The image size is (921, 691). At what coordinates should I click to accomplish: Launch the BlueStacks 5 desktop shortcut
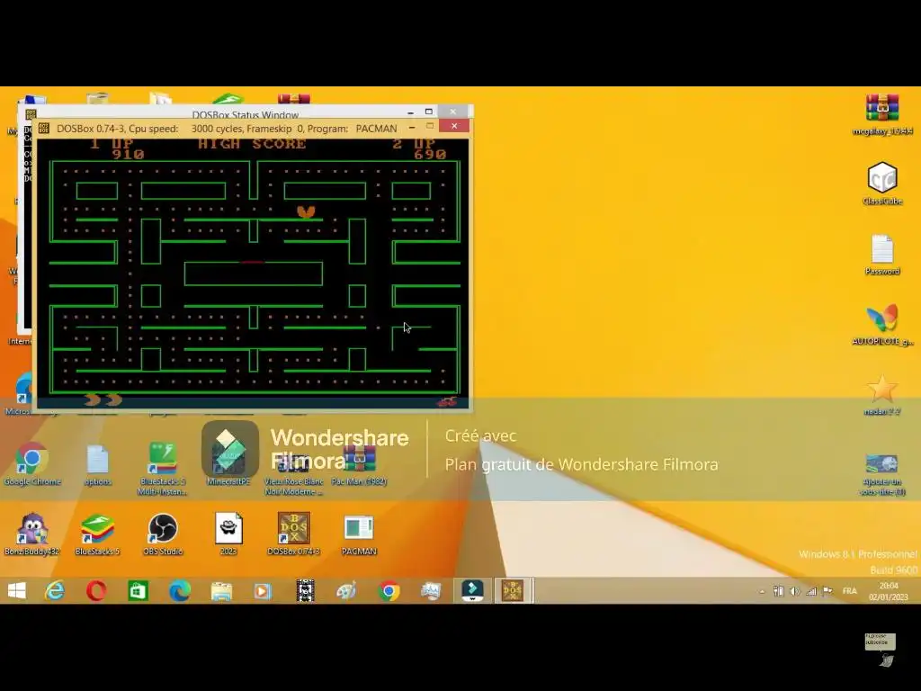(97, 534)
